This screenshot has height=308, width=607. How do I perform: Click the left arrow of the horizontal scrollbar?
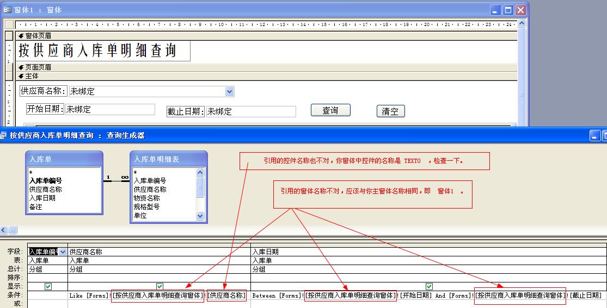pos(4,230)
